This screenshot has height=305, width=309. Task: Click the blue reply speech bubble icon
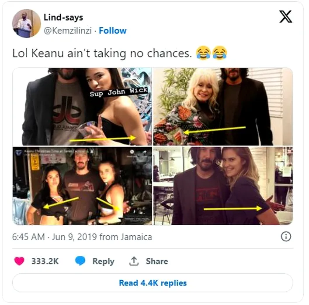[x=80, y=261]
